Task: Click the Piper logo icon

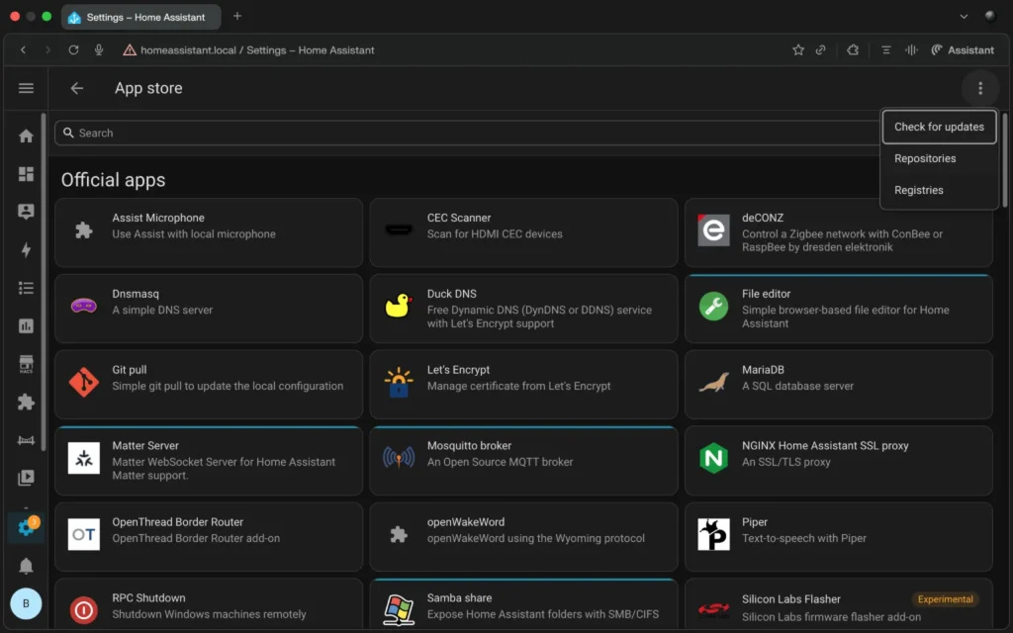Action: click(714, 534)
